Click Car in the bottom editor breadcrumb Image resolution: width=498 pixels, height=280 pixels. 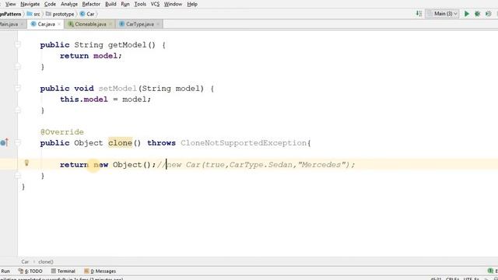[x=25, y=262]
